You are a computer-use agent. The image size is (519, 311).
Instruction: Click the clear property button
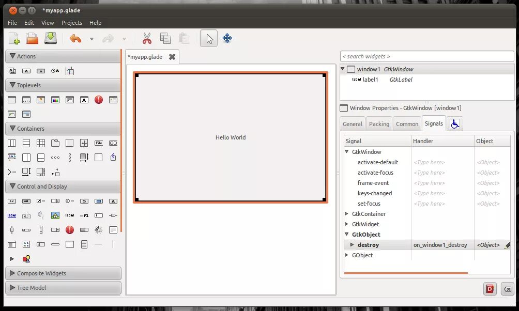[508, 289]
